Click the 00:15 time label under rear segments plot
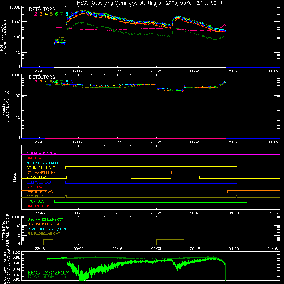 pyautogui.click(x=118, y=142)
